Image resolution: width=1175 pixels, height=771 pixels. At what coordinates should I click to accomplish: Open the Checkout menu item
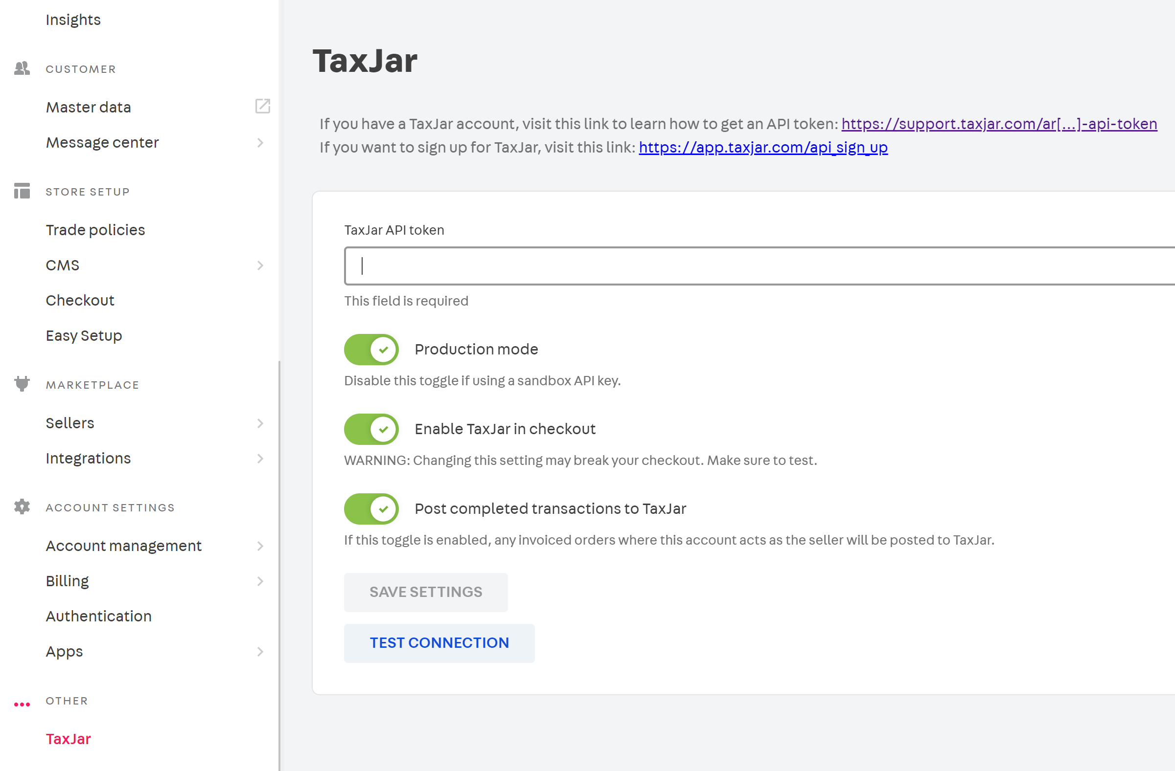click(80, 300)
